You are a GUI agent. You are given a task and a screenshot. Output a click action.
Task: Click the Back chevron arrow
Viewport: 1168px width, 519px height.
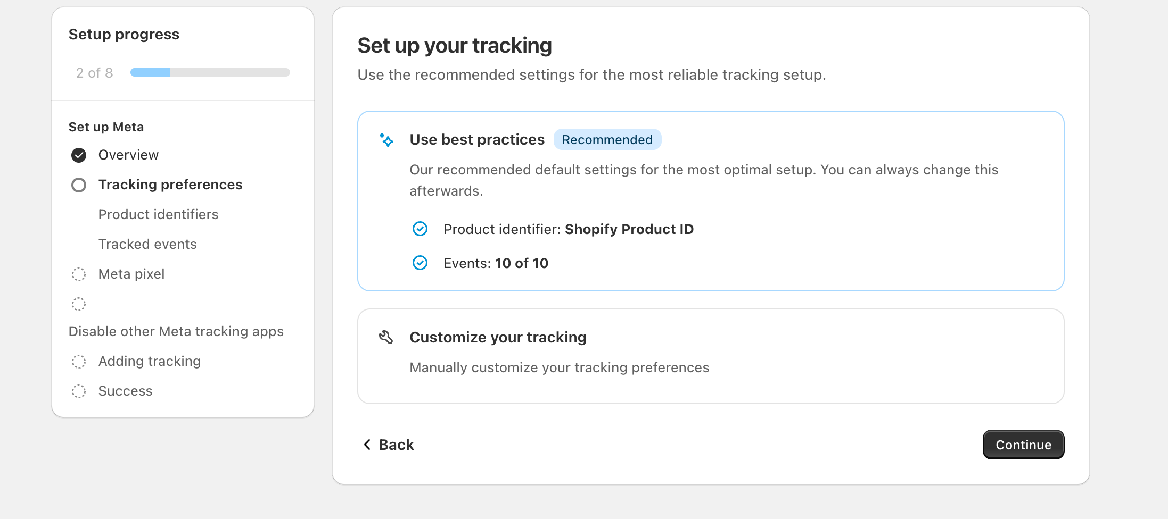click(x=367, y=445)
